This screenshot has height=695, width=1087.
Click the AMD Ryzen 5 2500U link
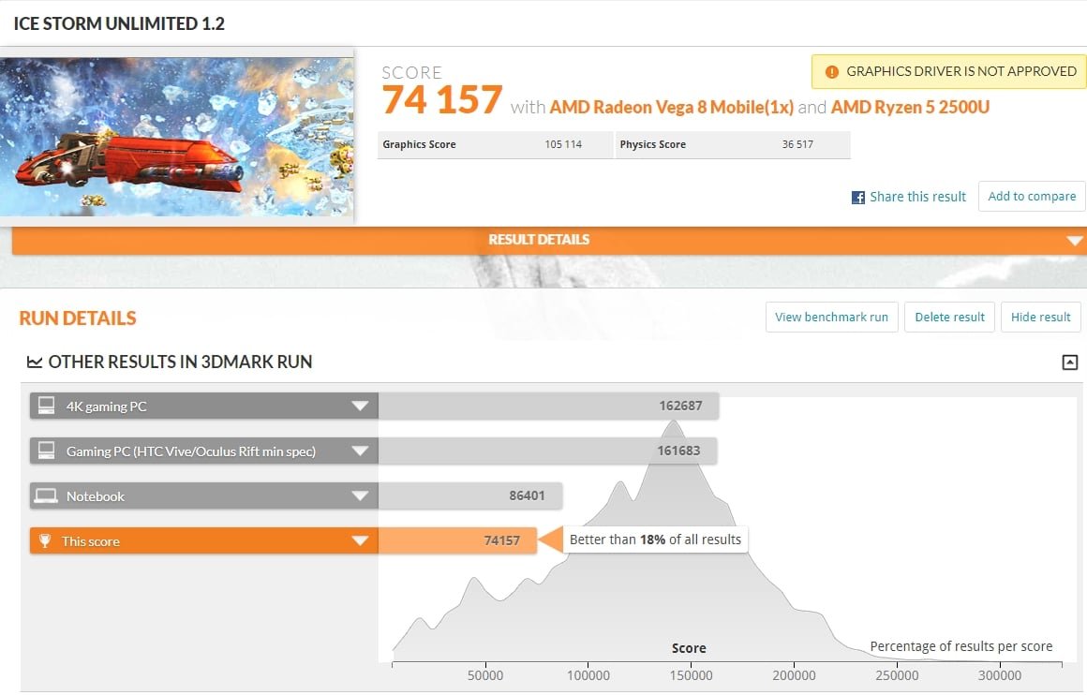point(910,108)
